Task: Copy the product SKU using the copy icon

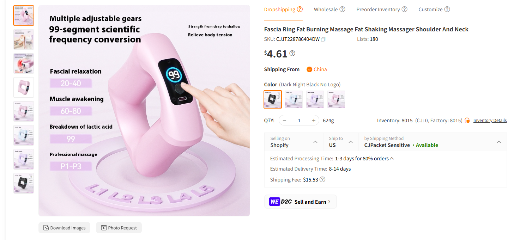Action: [323, 39]
